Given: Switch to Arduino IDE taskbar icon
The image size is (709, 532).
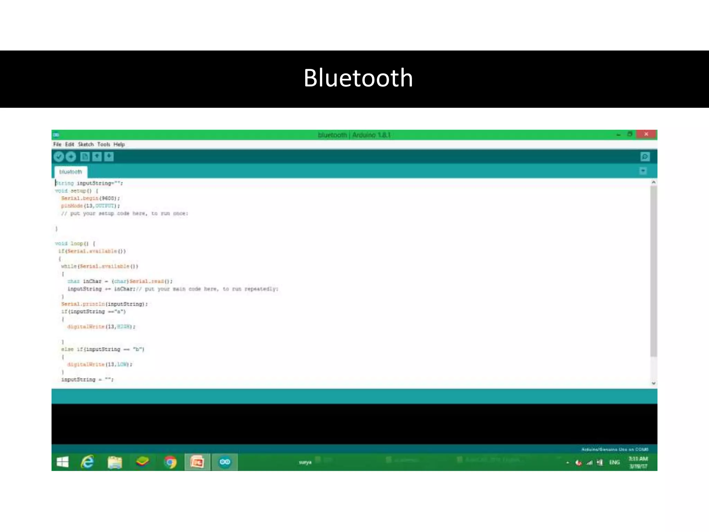Looking at the screenshot, I should click(225, 462).
